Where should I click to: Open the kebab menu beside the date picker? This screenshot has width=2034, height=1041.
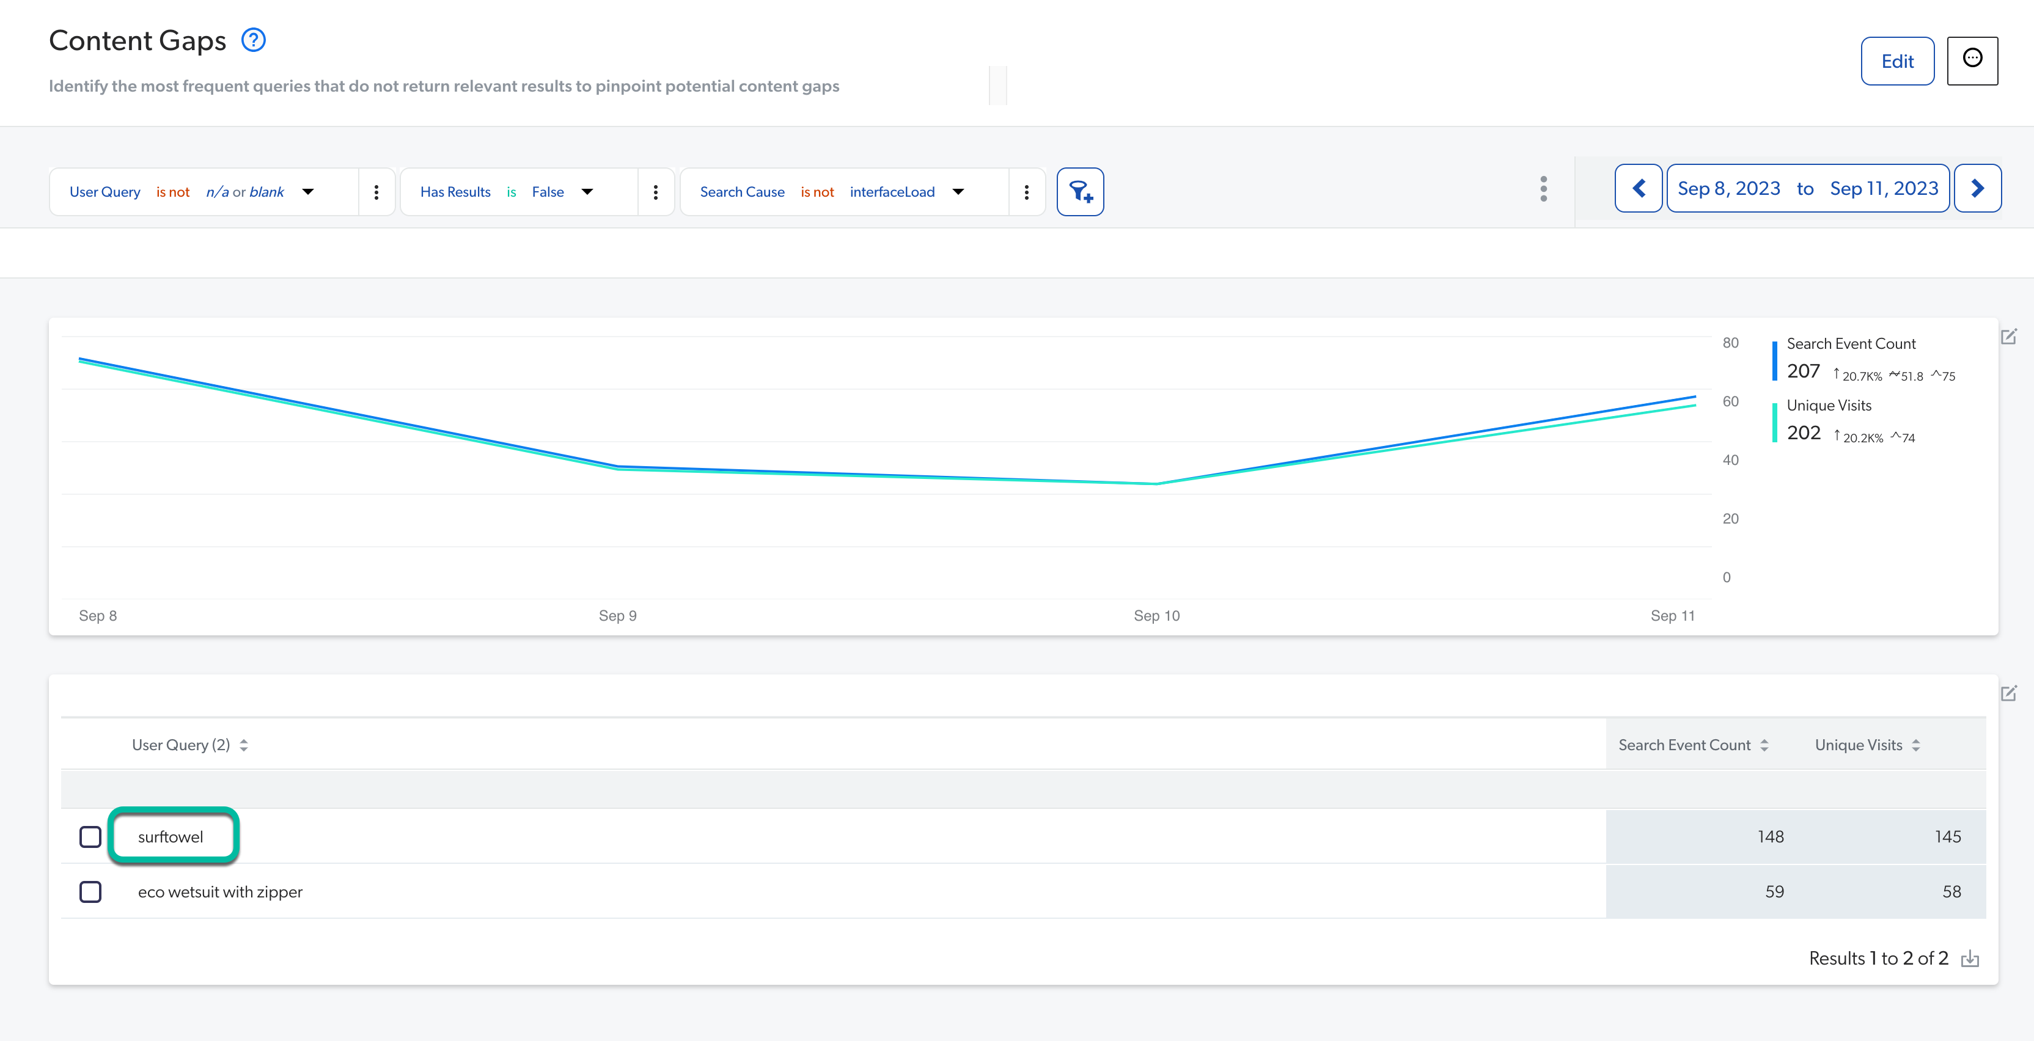coord(1543,189)
